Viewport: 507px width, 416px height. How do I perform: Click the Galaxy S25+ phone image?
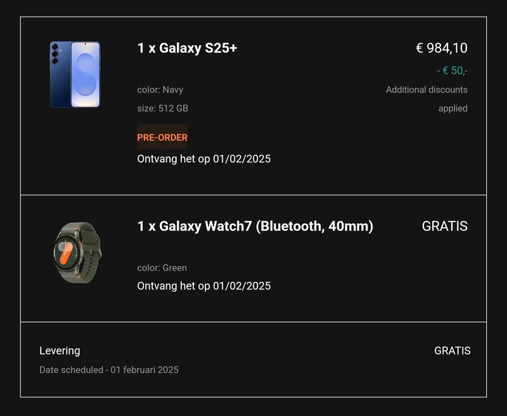[x=75, y=74]
